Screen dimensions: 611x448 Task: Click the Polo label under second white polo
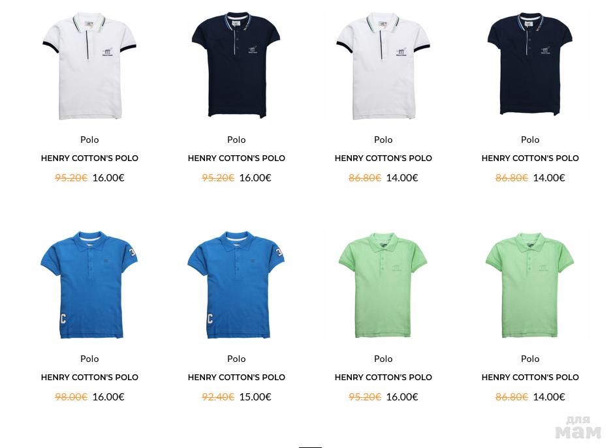383,140
